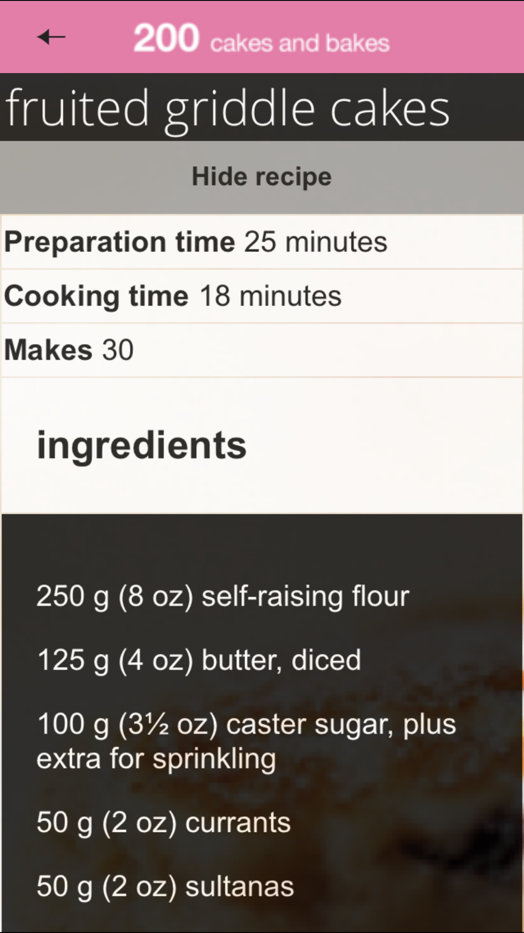Tap the 18 minutes value
The height and width of the screenshot is (933, 524).
click(270, 296)
